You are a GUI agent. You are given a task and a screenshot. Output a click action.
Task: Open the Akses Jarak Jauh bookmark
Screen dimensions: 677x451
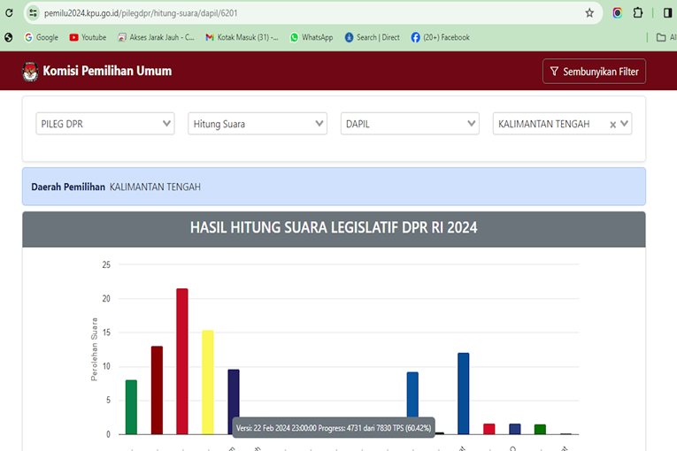point(156,37)
